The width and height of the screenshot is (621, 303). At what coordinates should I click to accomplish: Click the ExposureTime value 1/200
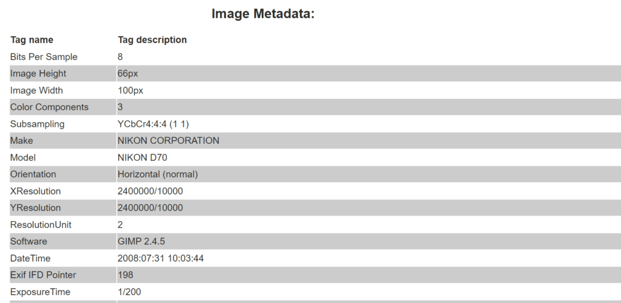(x=129, y=292)
